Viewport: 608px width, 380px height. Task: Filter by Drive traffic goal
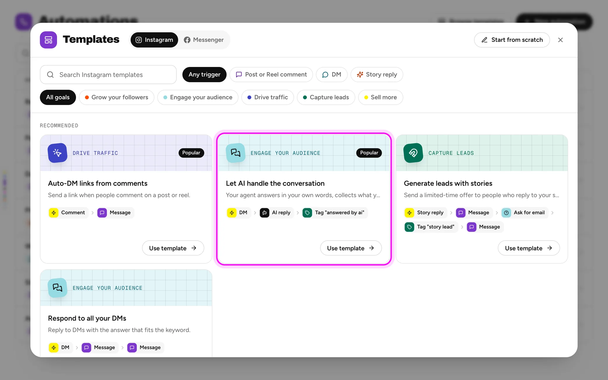(x=267, y=97)
